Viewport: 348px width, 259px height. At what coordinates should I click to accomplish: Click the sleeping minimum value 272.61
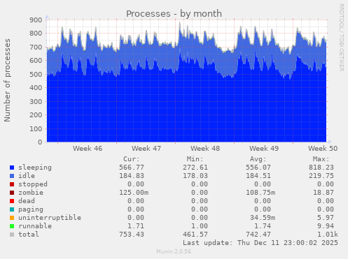195,168
